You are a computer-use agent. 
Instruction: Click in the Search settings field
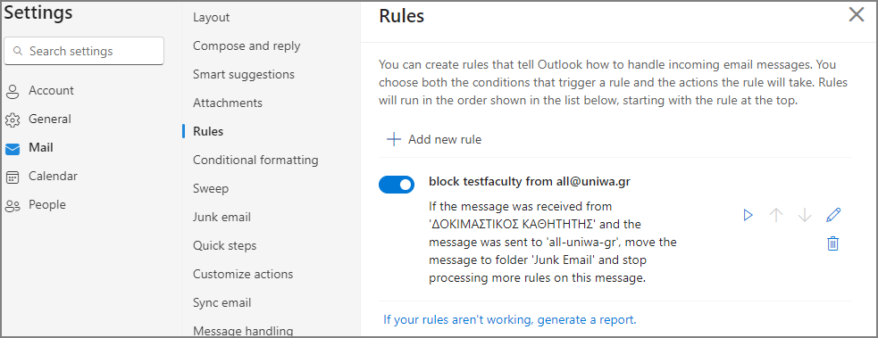click(x=84, y=51)
